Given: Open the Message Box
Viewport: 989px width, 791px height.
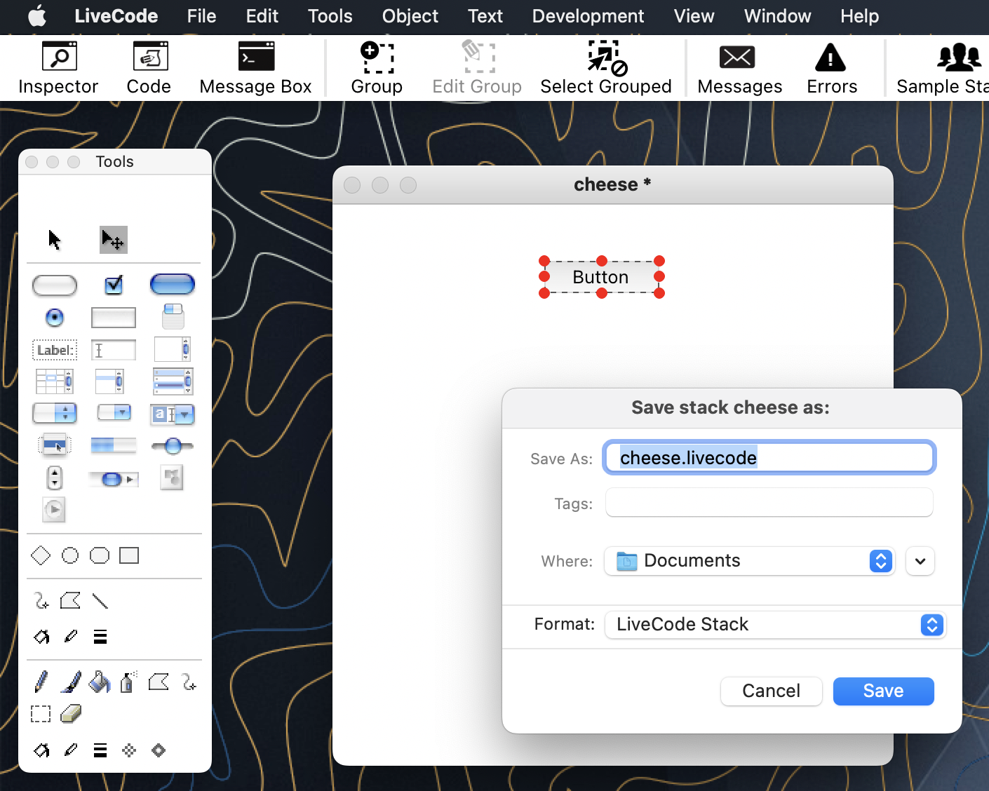Looking at the screenshot, I should pyautogui.click(x=255, y=68).
